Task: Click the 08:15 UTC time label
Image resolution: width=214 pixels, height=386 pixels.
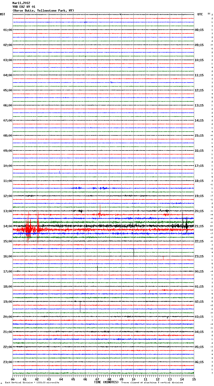Action: coord(199,30)
